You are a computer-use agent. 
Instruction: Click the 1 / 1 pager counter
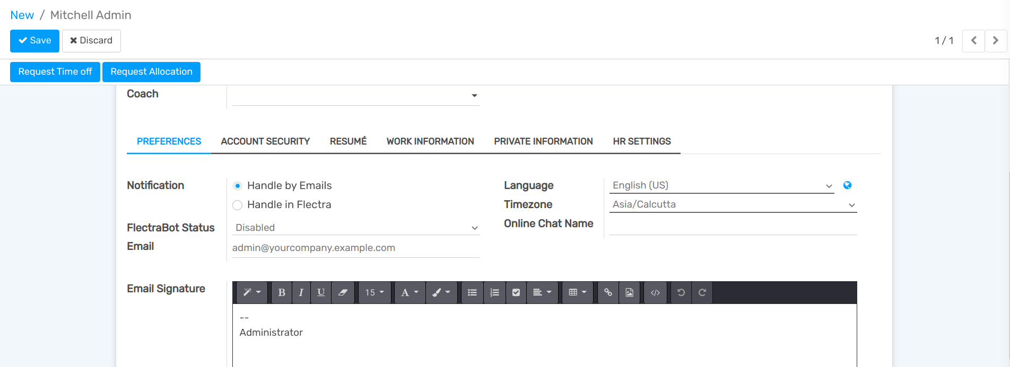944,41
